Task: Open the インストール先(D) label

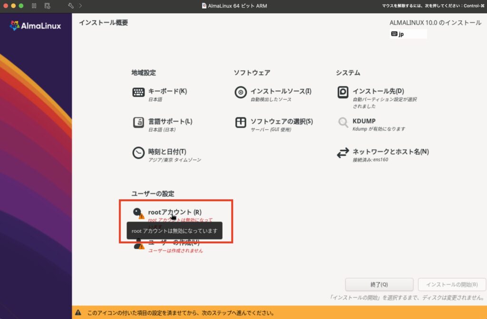Action: point(378,91)
